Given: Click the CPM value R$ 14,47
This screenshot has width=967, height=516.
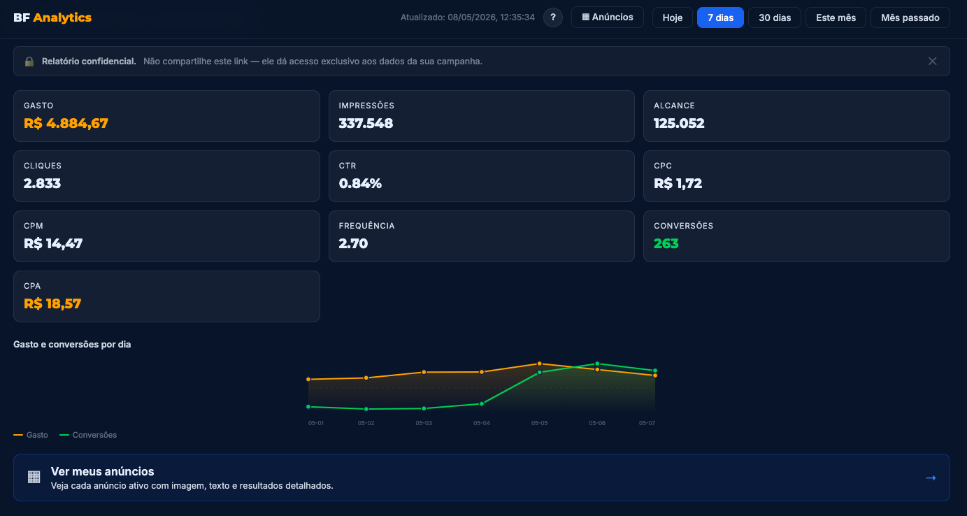Looking at the screenshot, I should coord(53,244).
